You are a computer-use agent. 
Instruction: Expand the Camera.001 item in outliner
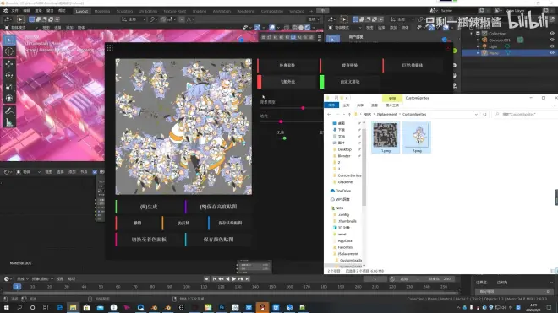(x=478, y=40)
